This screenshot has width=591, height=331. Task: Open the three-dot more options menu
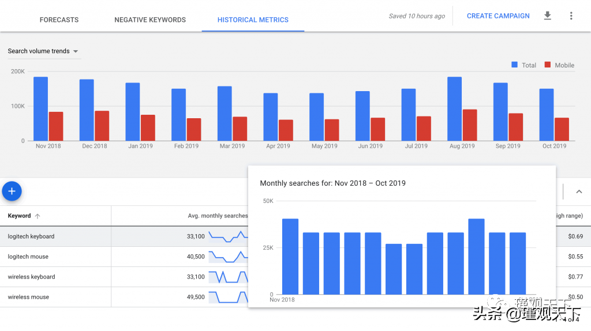571,16
